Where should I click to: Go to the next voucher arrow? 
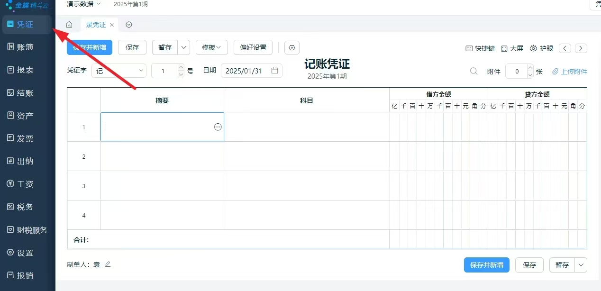tap(581, 48)
